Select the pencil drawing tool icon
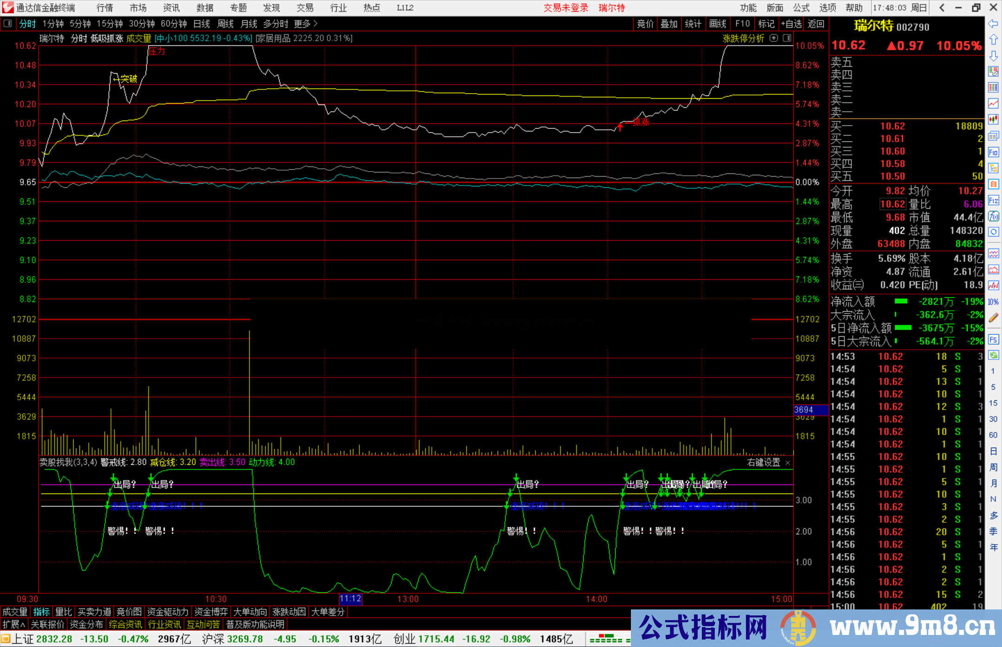The image size is (1002, 647). 993,318
